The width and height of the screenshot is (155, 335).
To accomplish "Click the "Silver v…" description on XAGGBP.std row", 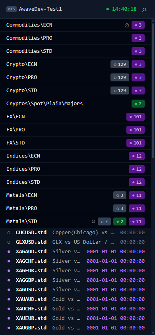I will point(66,280).
